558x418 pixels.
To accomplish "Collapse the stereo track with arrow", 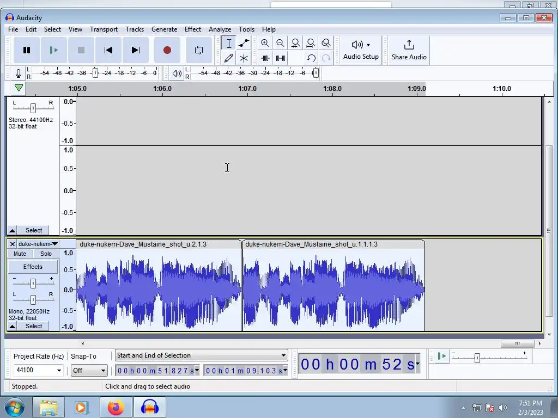I will pos(12,230).
